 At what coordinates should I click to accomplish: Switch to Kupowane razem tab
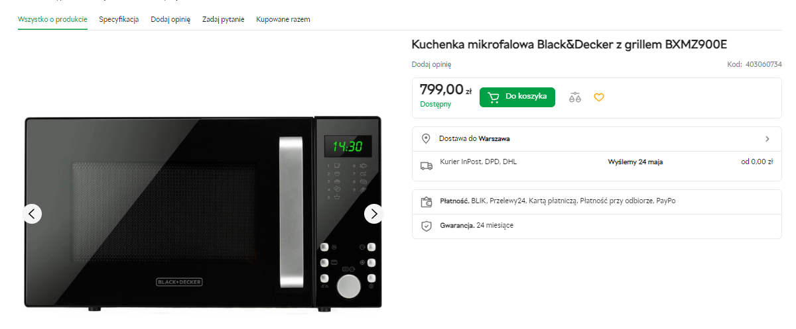[x=283, y=19]
